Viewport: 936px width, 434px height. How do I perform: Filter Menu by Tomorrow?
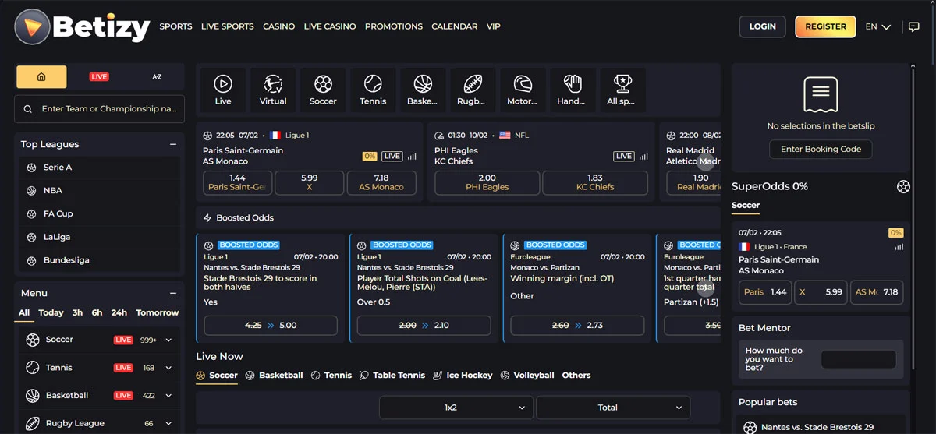click(158, 312)
